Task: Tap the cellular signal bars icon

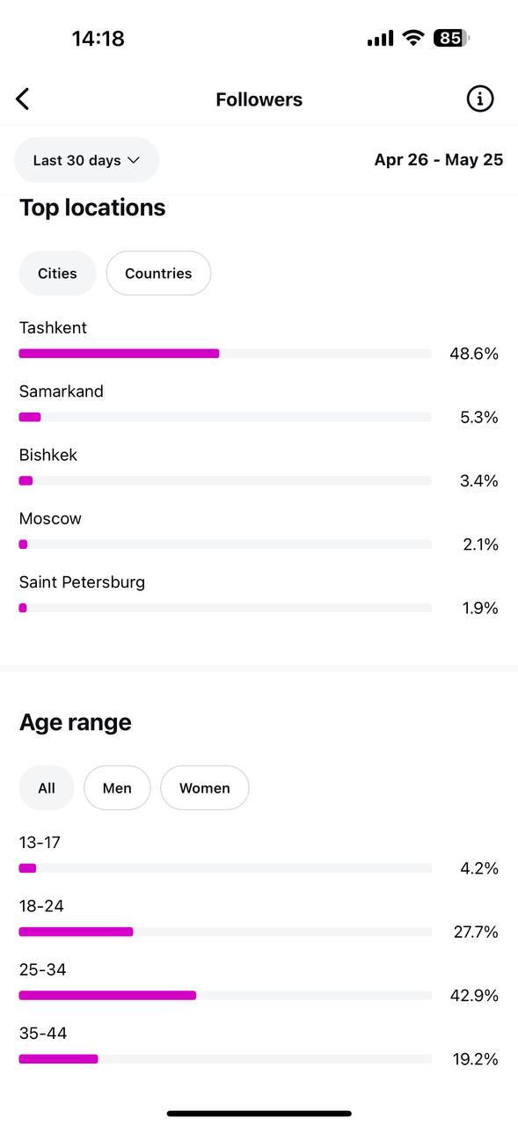Action: 380,39
